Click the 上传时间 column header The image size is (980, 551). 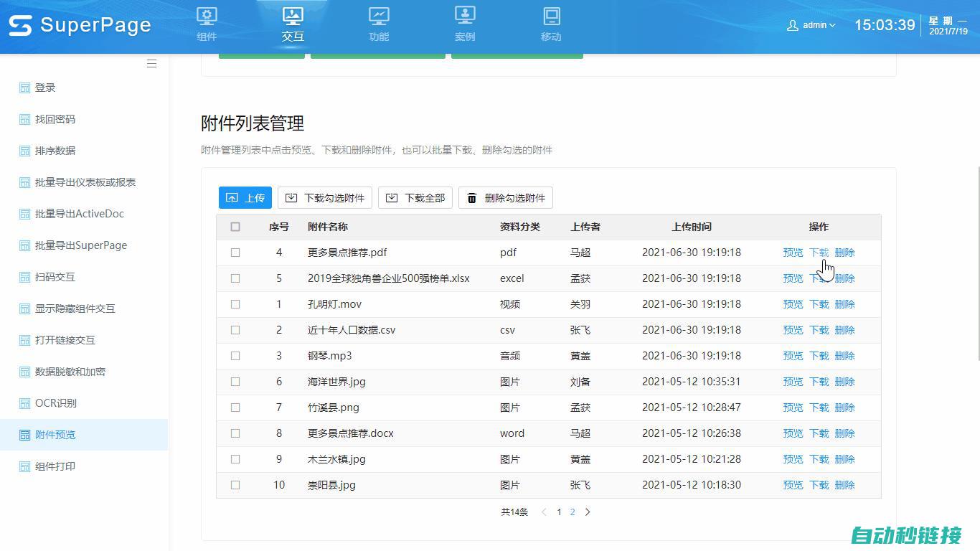692,227
